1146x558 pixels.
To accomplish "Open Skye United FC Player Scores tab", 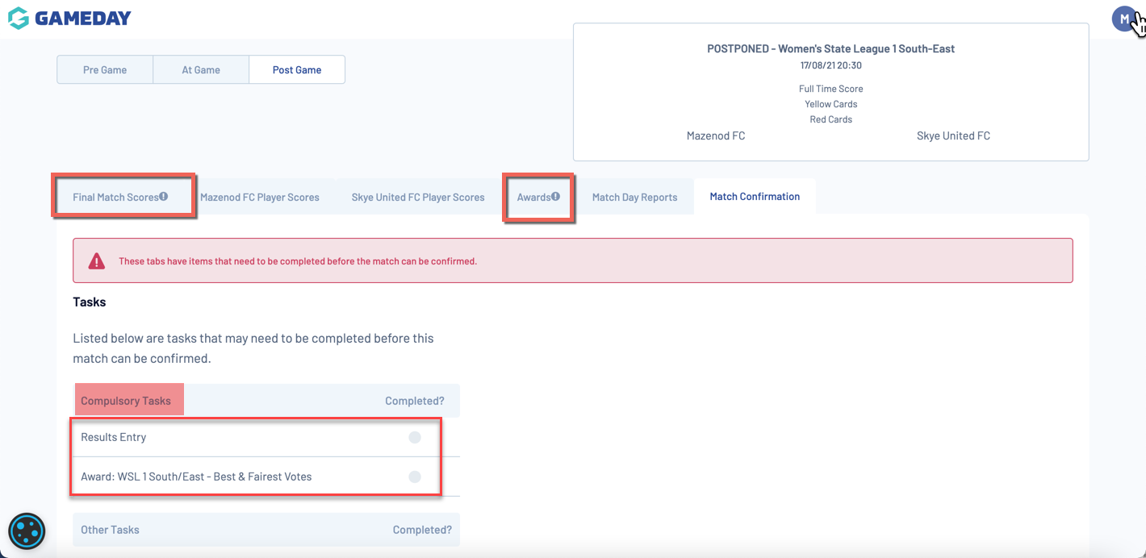I will click(418, 197).
